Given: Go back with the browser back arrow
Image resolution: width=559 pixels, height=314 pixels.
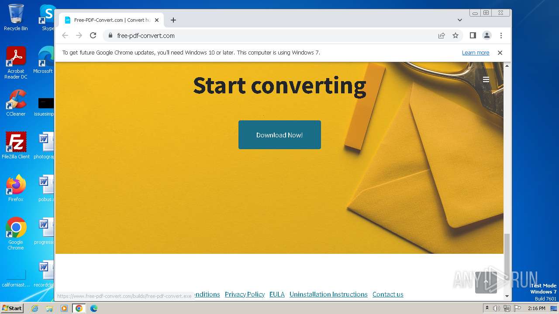Looking at the screenshot, I should 65,35.
